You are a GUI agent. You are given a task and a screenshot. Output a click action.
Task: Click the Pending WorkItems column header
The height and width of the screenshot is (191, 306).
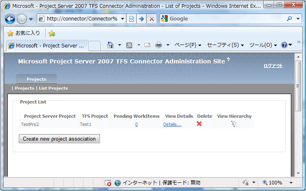(x=137, y=116)
